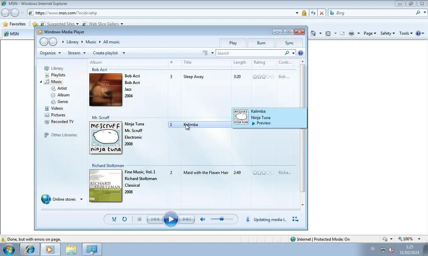Open the Media Player help icon
Screen dimensions: 428x256
[300, 53]
